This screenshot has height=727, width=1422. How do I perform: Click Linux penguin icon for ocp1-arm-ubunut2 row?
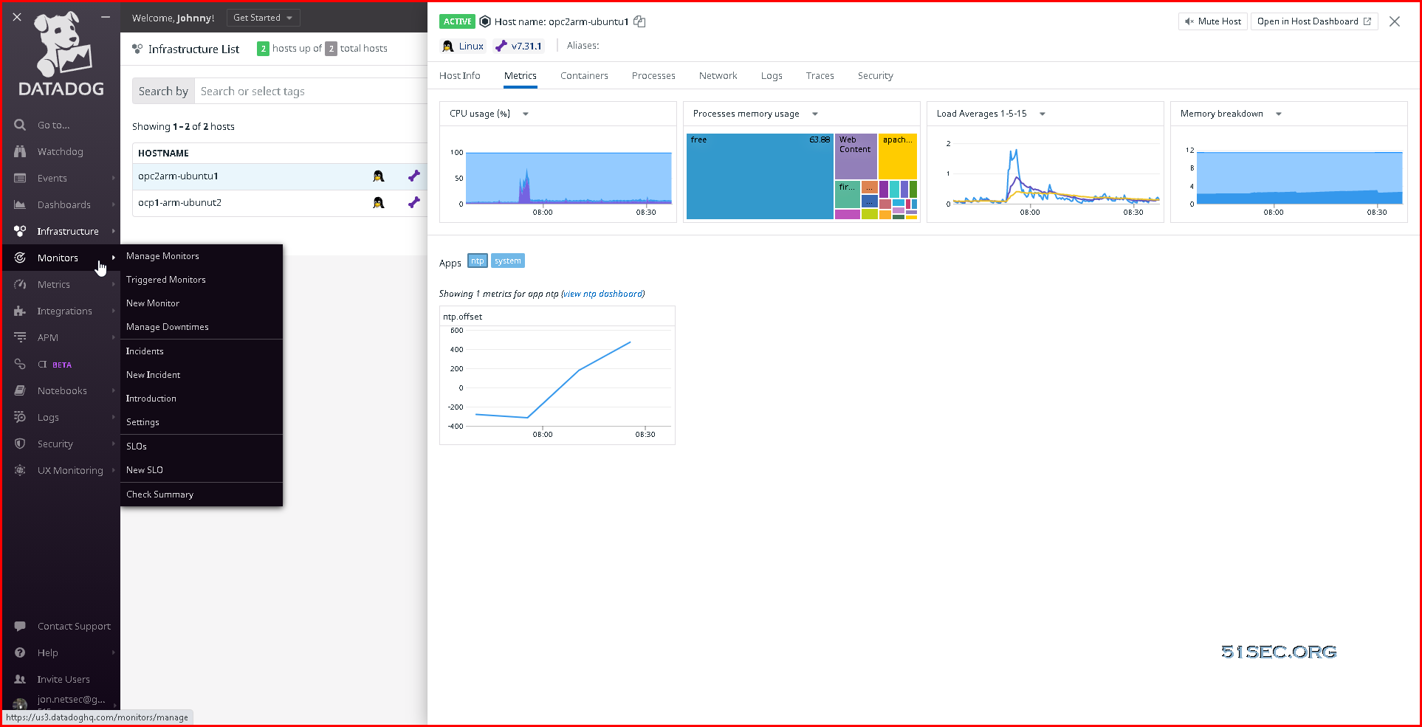(379, 203)
